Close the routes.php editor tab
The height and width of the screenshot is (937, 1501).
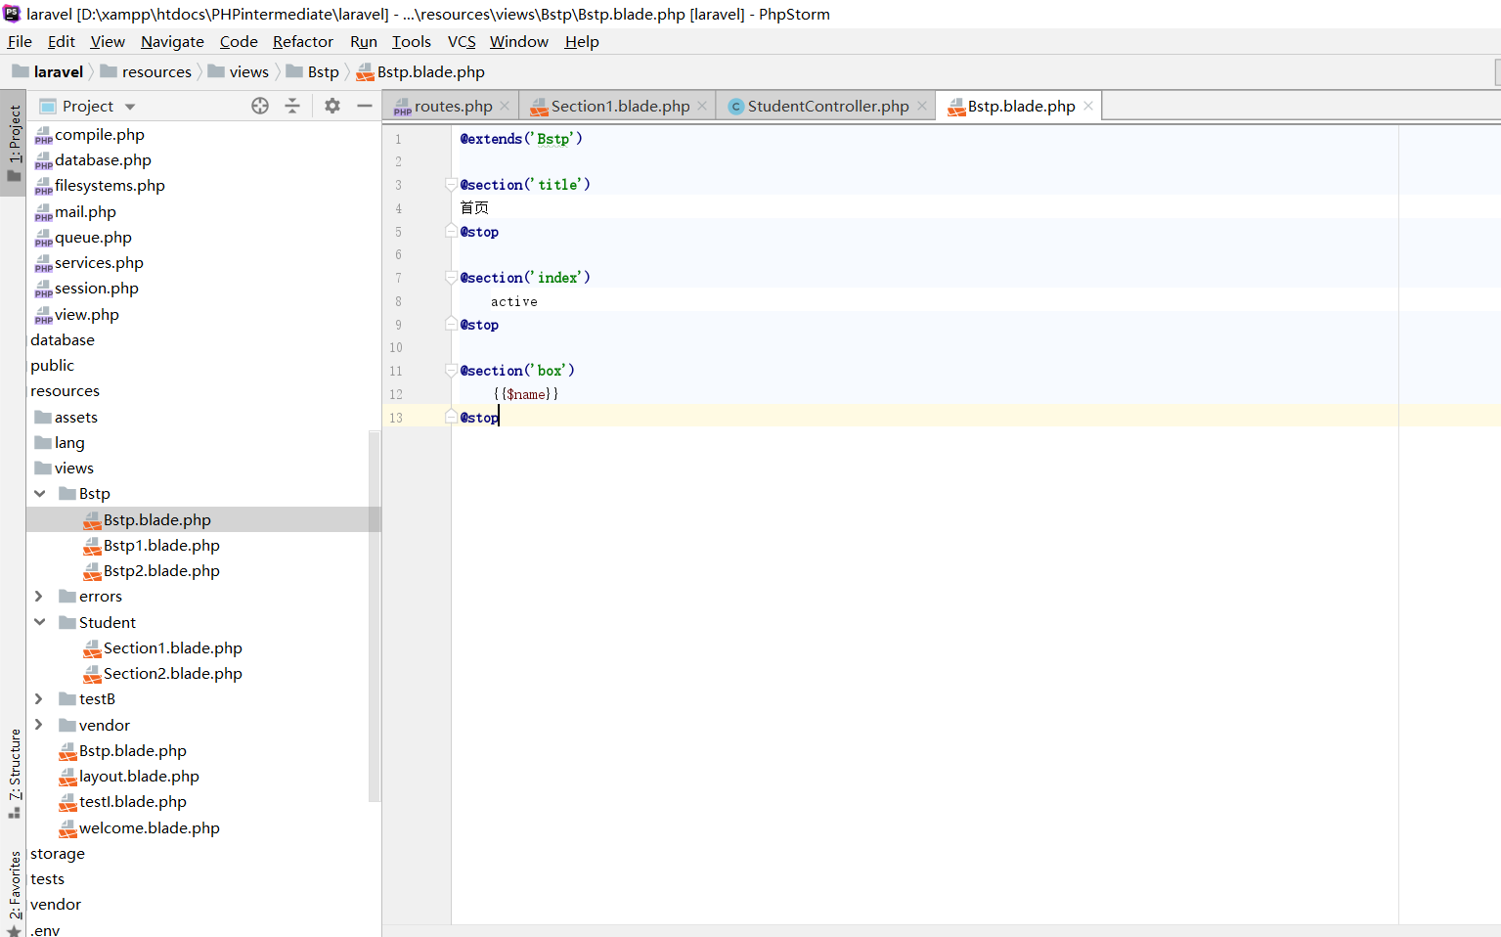coord(505,106)
